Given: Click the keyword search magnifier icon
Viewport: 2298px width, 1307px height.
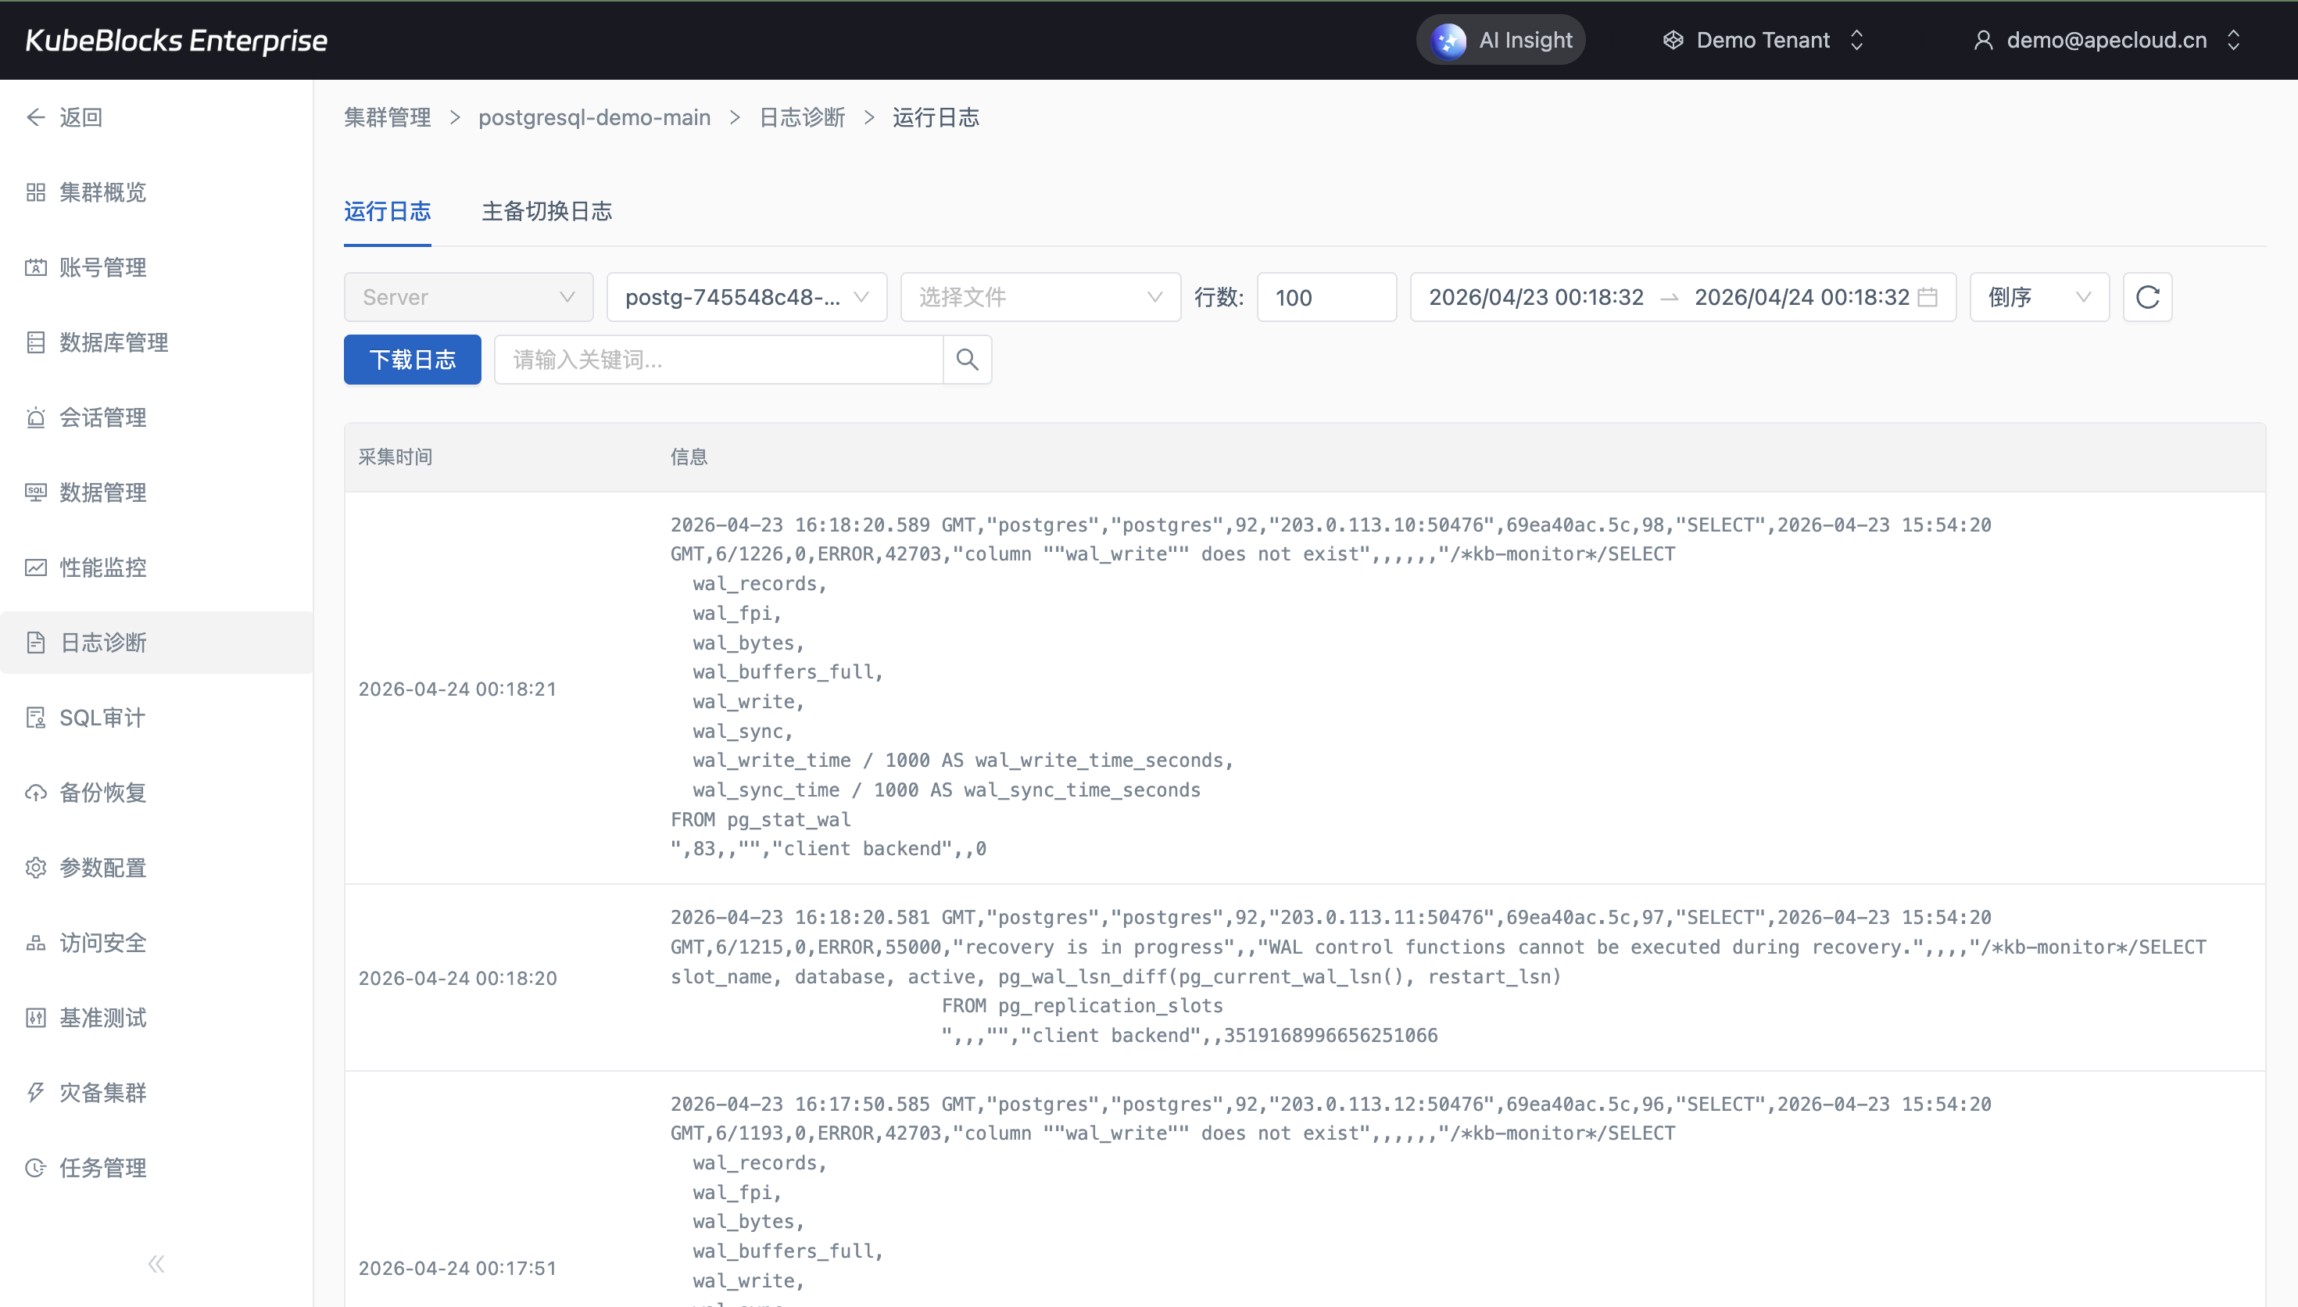Looking at the screenshot, I should (x=966, y=360).
